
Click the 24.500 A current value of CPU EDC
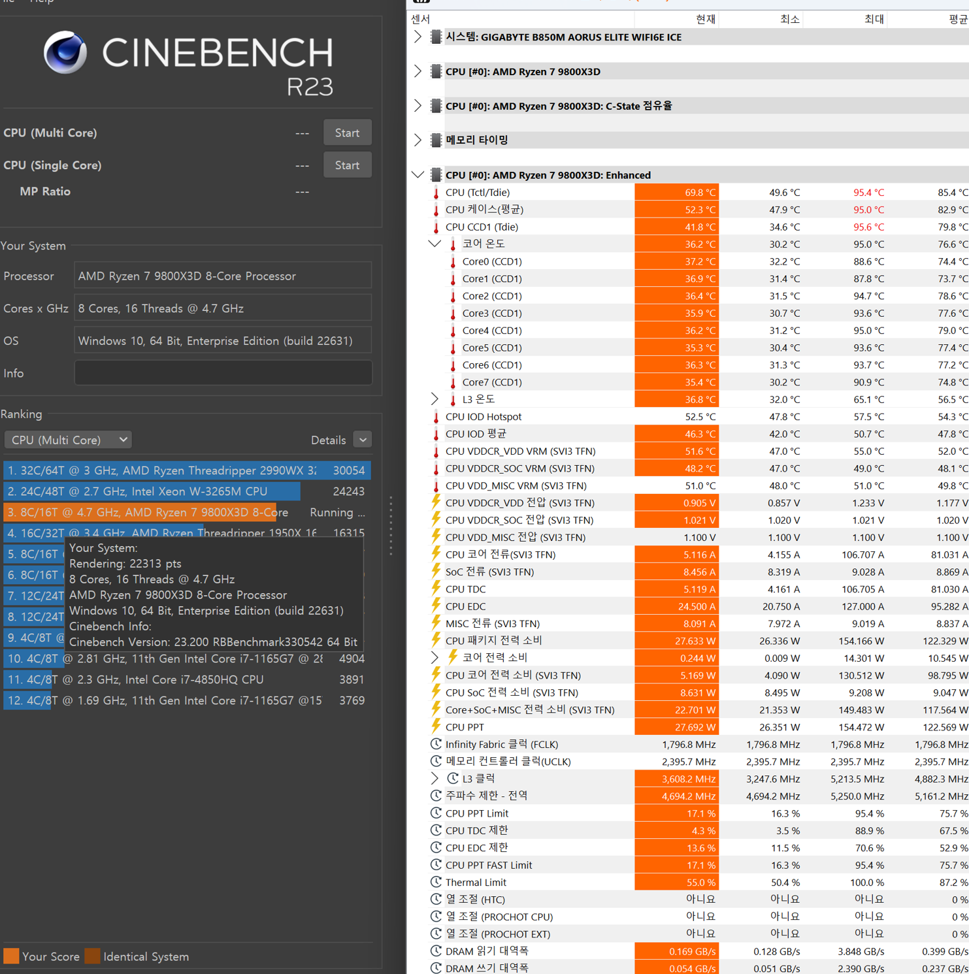pos(697,606)
